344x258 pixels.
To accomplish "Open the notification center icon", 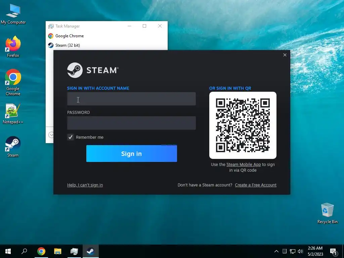I will 333,252.
